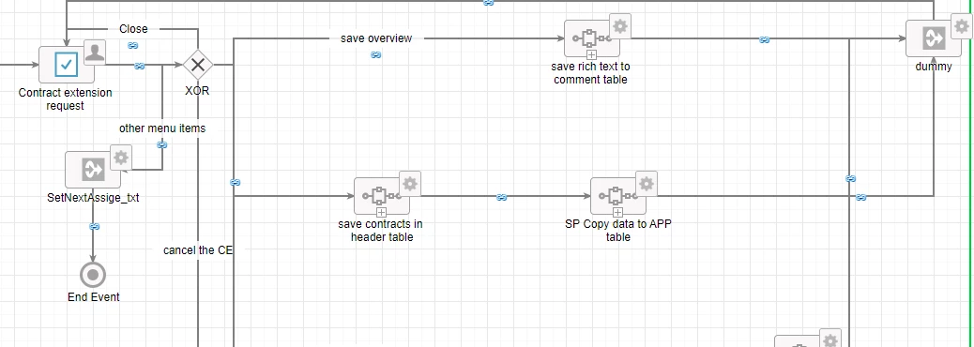Select the cancel the CE connector label
Viewport: 974px width, 347px height.
(x=198, y=250)
